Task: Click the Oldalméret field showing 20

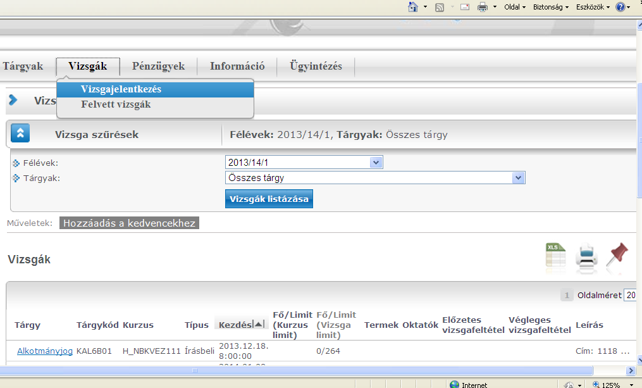Action: pos(630,295)
